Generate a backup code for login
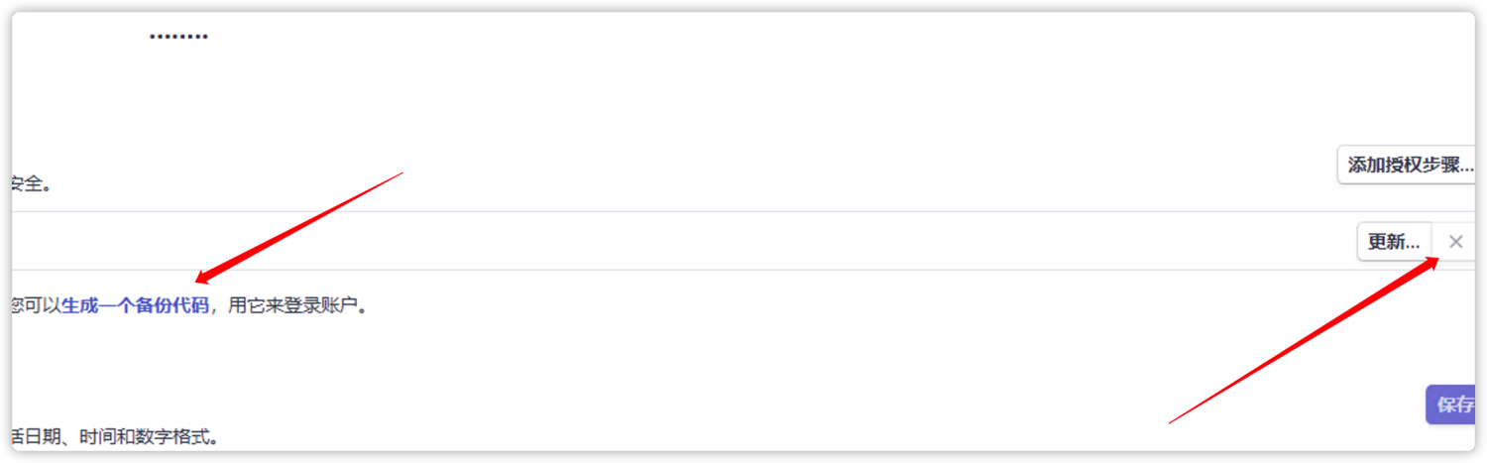The height and width of the screenshot is (463, 1487). pyautogui.click(x=136, y=305)
